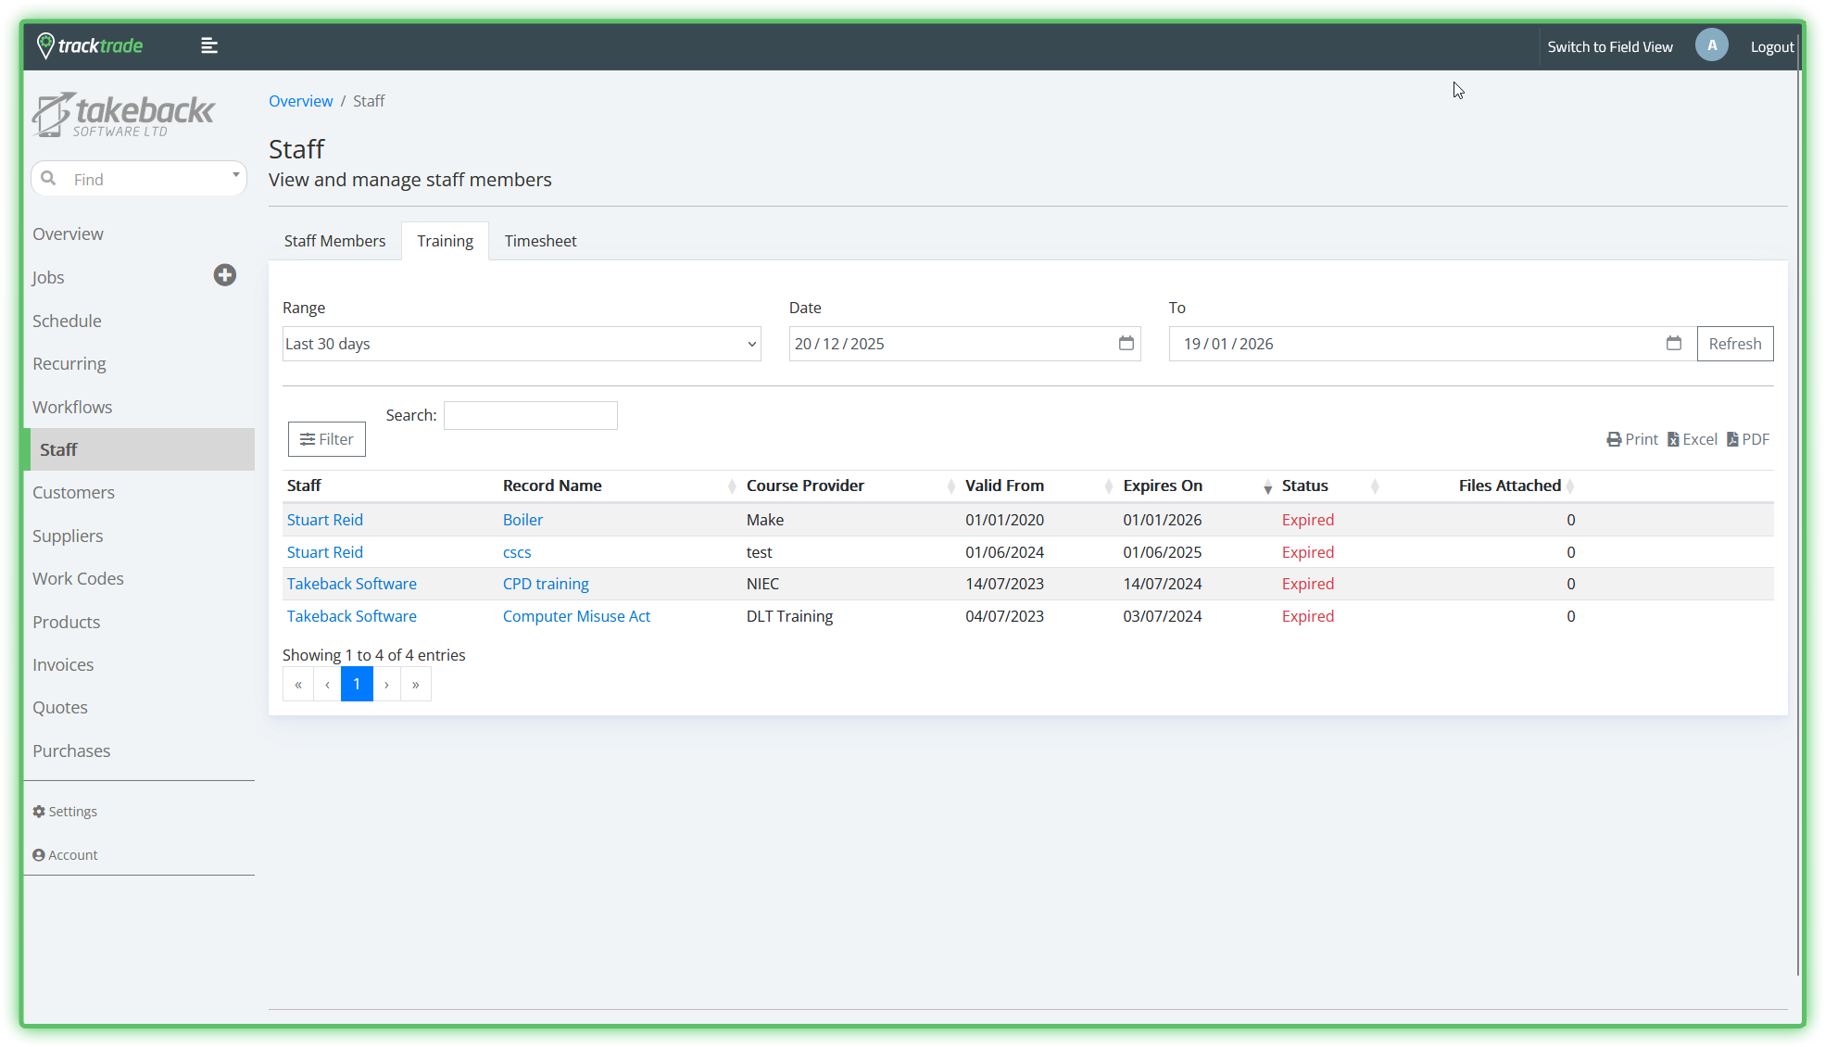Open calendar picker for Date field

point(1126,344)
